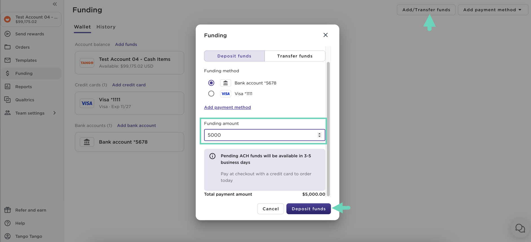The image size is (531, 242).
Task: Switch to the Wallet tab
Action: 82,27
